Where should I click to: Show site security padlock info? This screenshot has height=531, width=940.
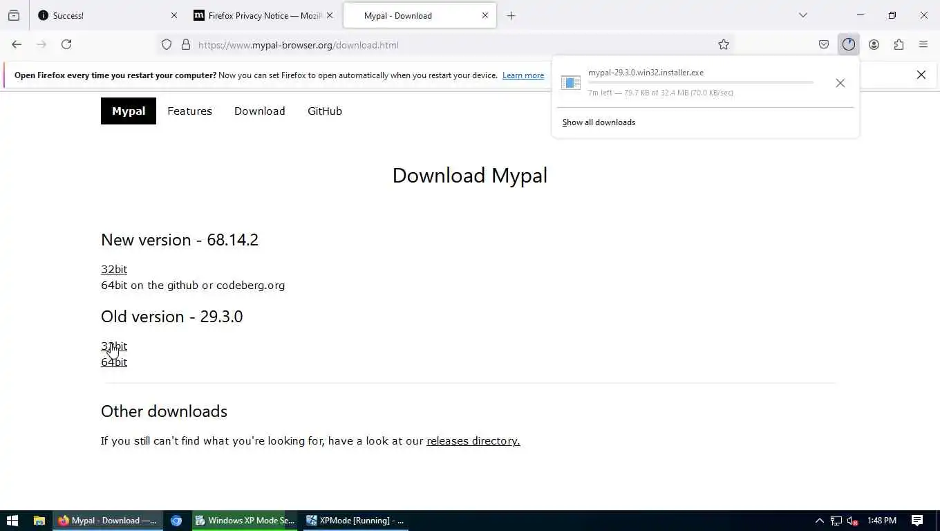186,44
